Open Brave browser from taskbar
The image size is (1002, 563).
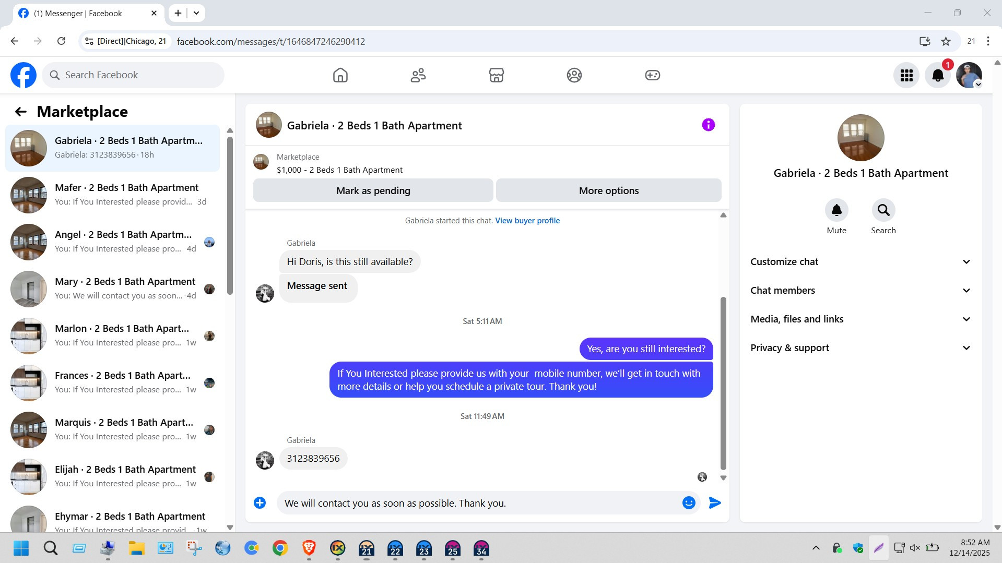[309, 548]
